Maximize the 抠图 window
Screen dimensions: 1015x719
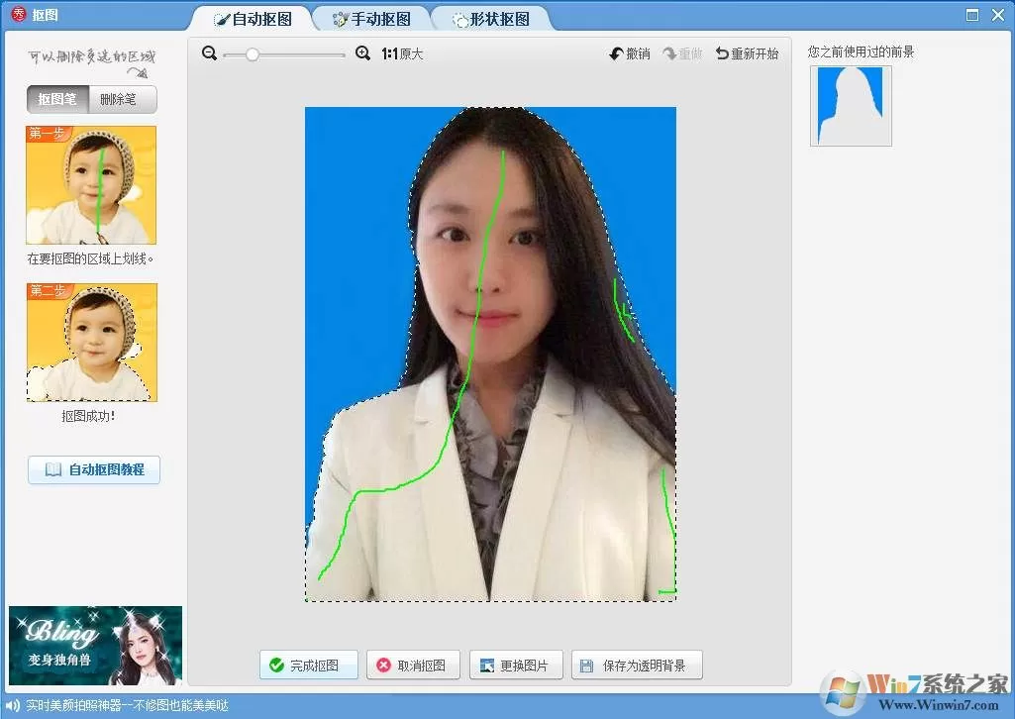tap(972, 15)
